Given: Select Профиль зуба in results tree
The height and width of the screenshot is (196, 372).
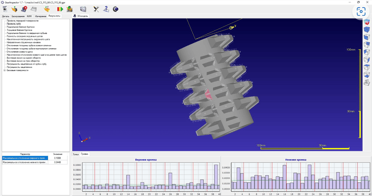Looking at the screenshot, I should [x=14, y=24].
